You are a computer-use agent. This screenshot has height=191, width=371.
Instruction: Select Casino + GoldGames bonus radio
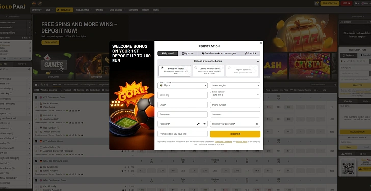pyautogui.click(x=196, y=68)
